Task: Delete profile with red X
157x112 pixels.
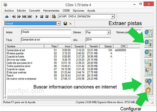Action: [71, 24]
